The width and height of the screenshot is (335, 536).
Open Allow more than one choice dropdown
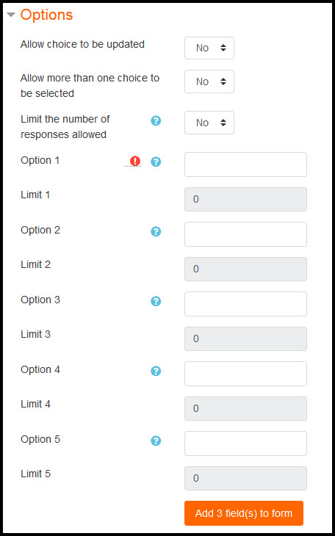(209, 82)
